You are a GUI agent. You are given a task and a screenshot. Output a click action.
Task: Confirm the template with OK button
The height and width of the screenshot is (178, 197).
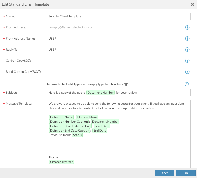click(x=186, y=173)
